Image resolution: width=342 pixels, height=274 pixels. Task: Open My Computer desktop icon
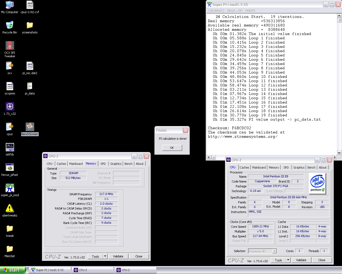[10, 7]
